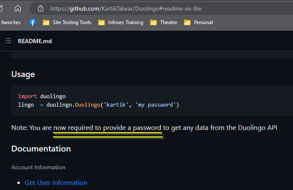Click the Documentation heading
The height and width of the screenshot is (190, 293).
(x=41, y=149)
